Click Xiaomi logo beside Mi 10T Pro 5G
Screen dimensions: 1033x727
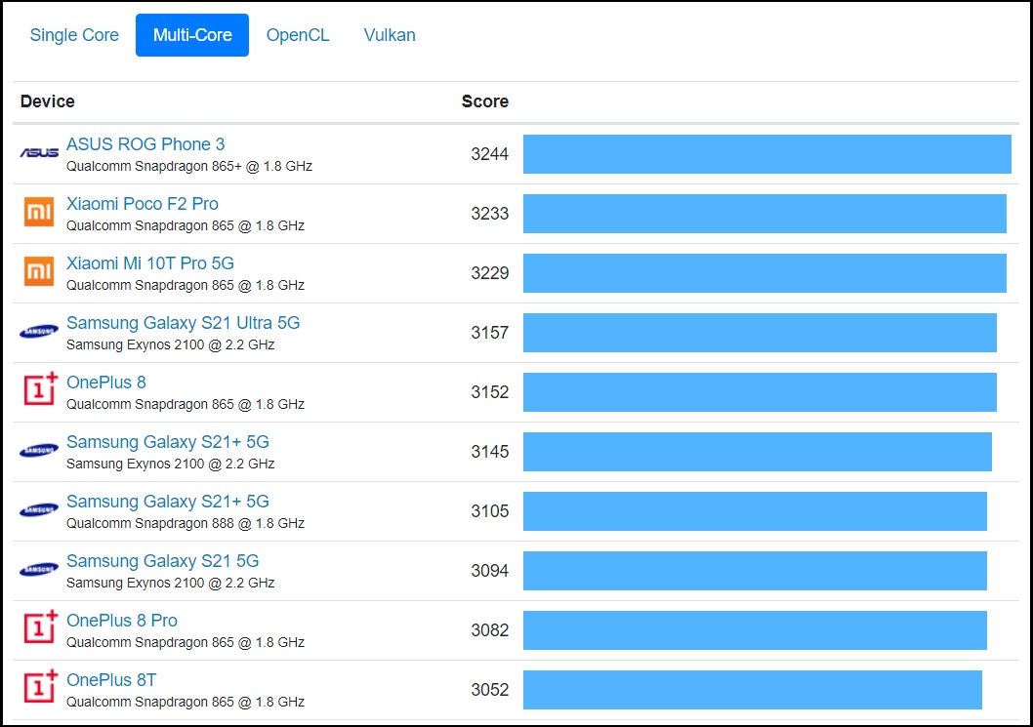point(39,272)
